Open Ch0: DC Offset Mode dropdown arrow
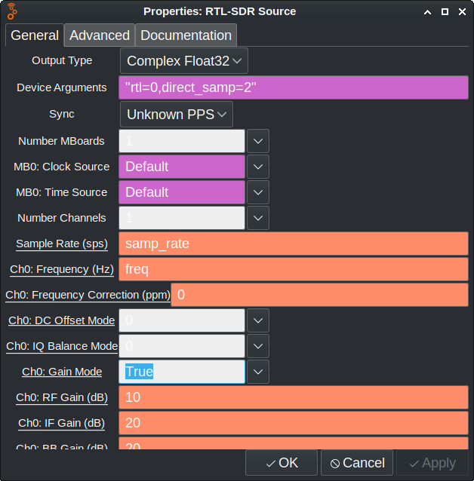This screenshot has height=481, width=474. [x=258, y=320]
